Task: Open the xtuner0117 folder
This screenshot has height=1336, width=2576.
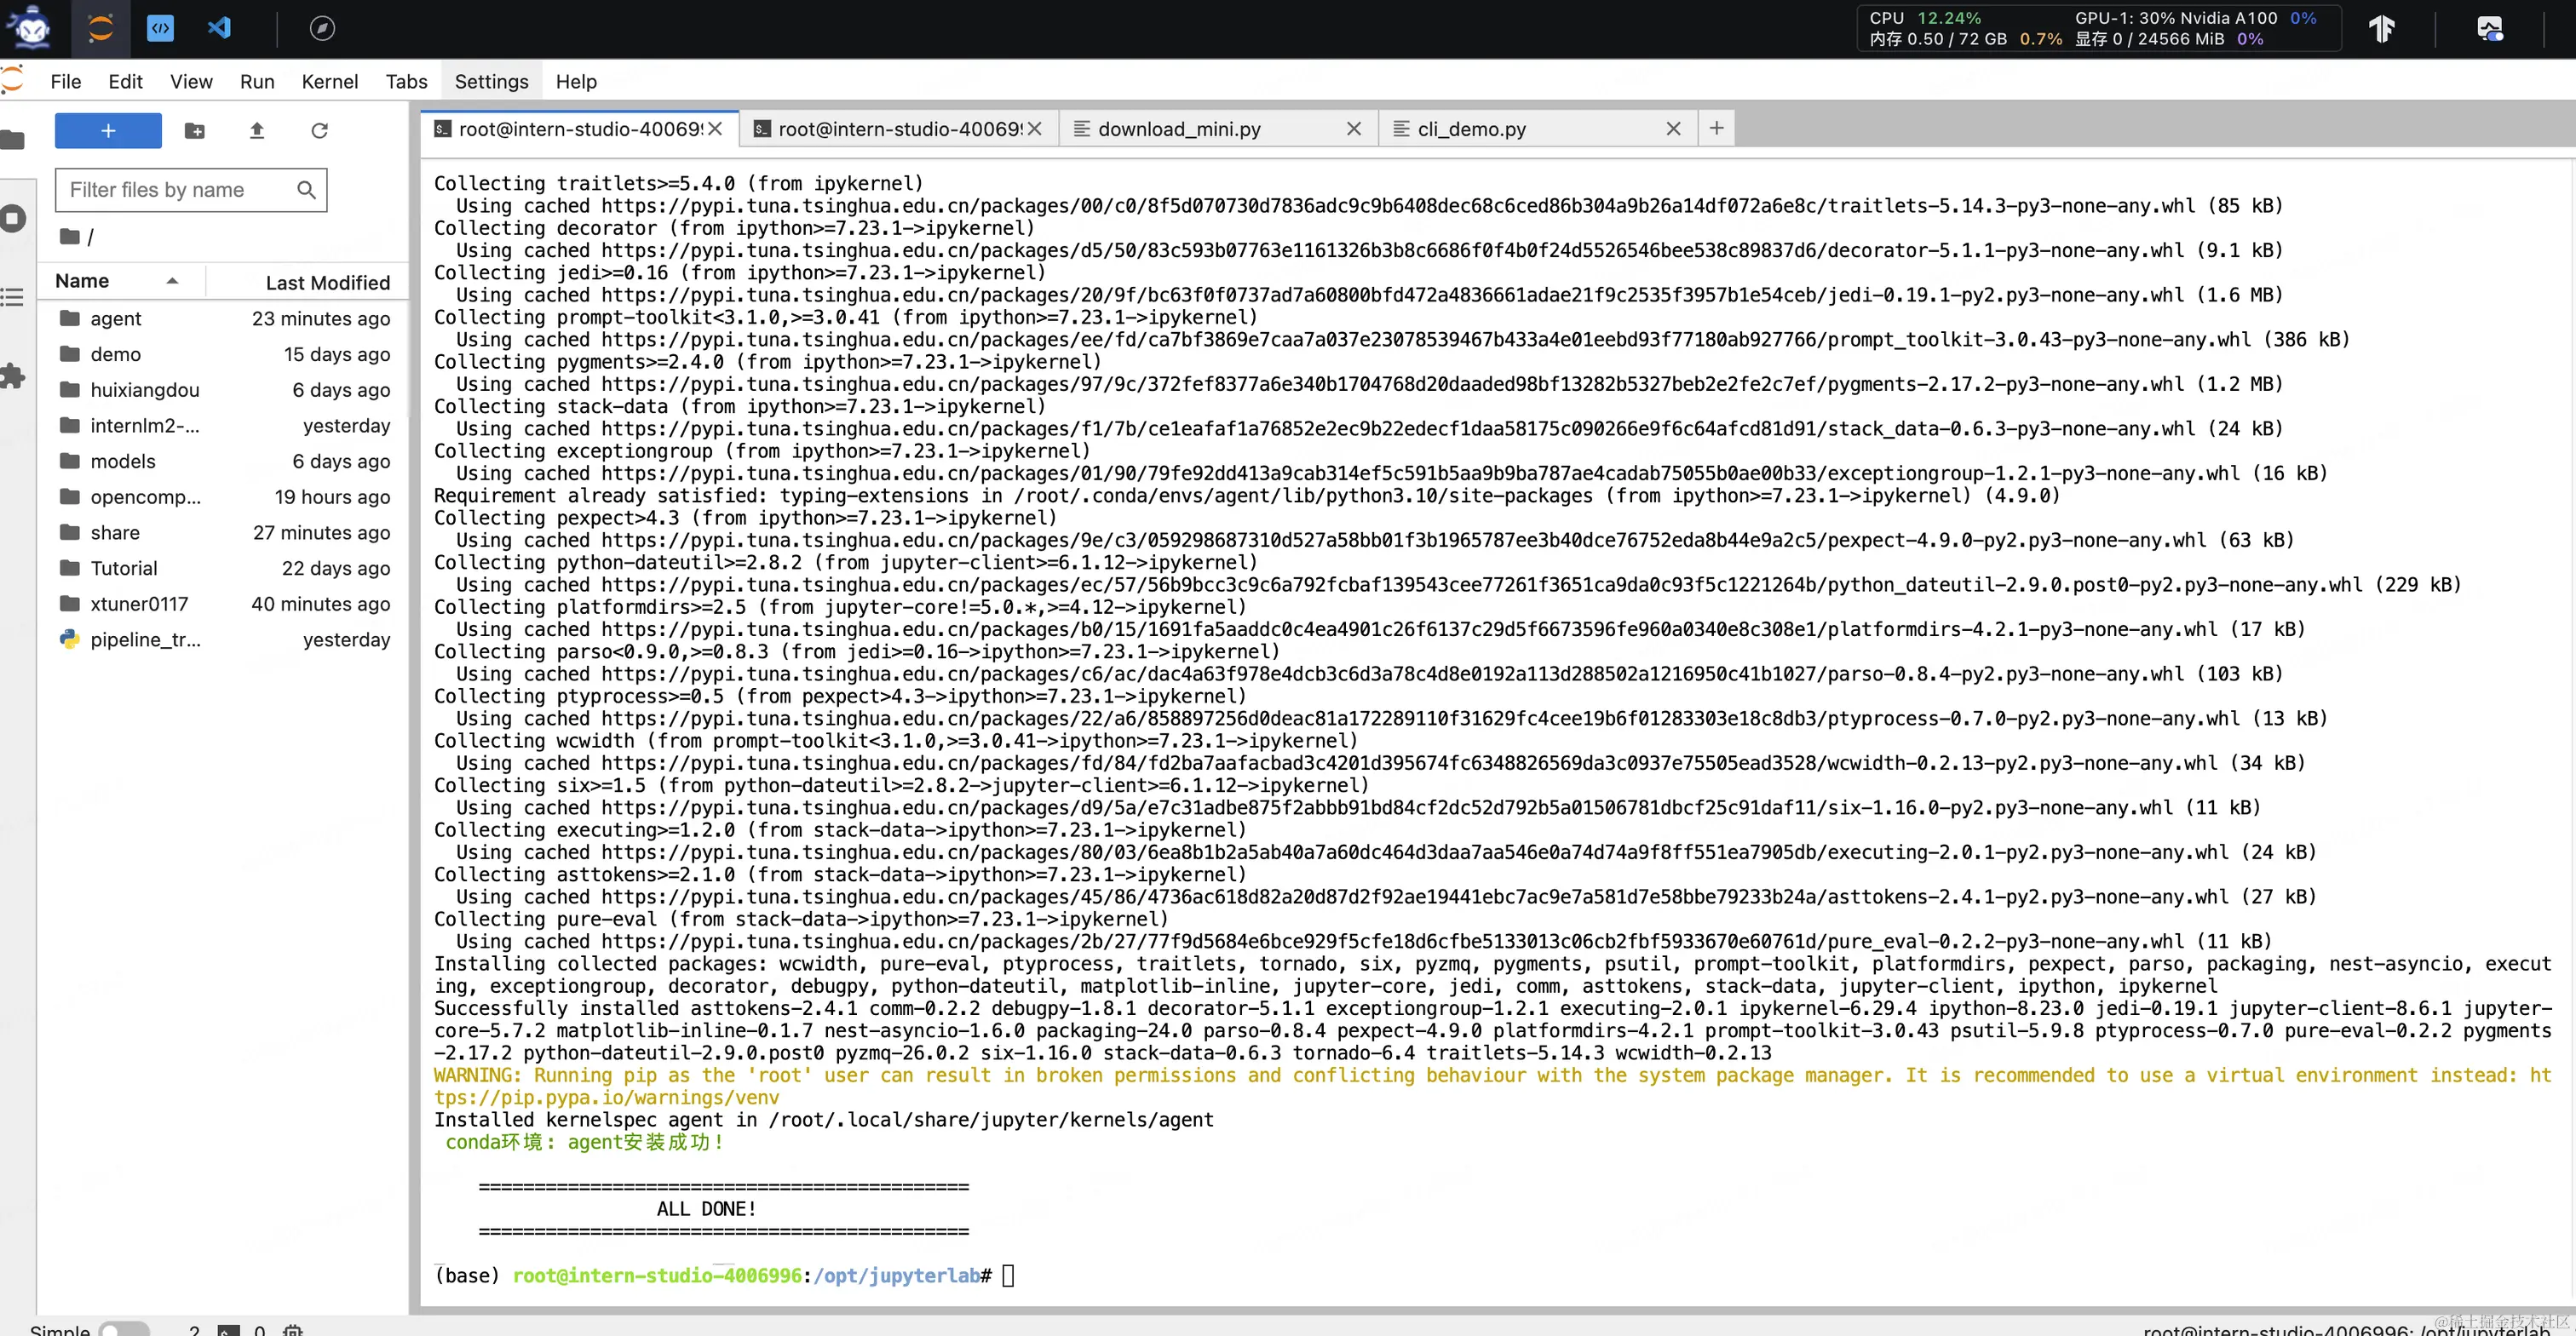Action: [x=139, y=604]
